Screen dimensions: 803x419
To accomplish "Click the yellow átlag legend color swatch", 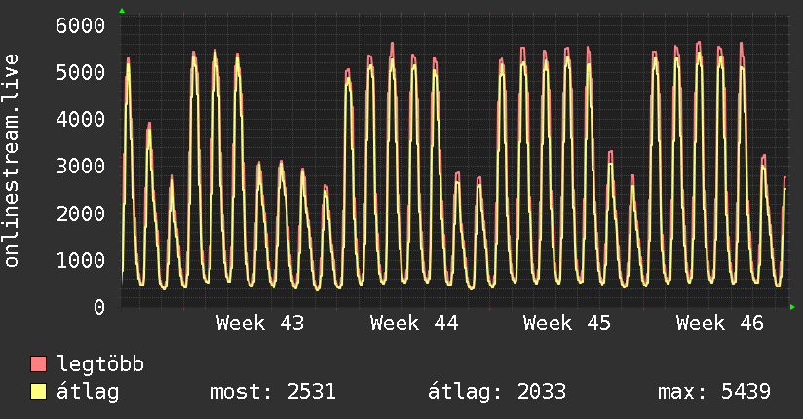I will tap(39, 392).
